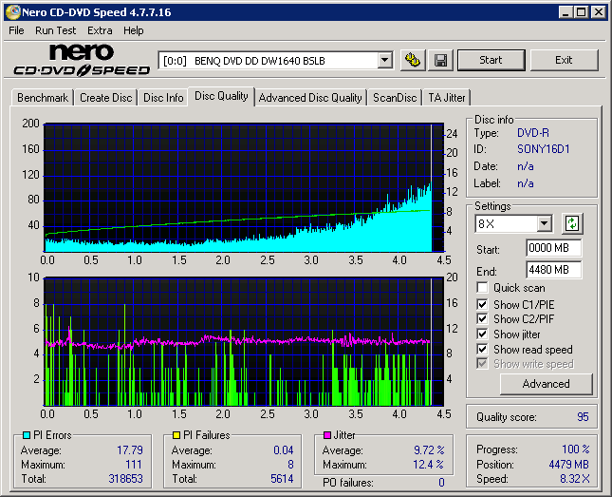Click Jitter average 9.72 % value
Image resolution: width=612 pixels, height=497 pixels.
(429, 450)
